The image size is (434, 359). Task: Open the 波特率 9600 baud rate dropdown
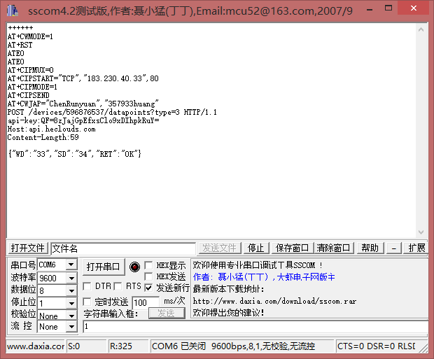coord(71,278)
